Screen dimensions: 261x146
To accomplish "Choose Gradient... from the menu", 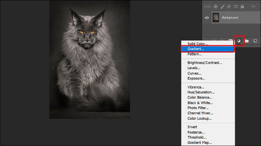I will pyautogui.click(x=208, y=49).
